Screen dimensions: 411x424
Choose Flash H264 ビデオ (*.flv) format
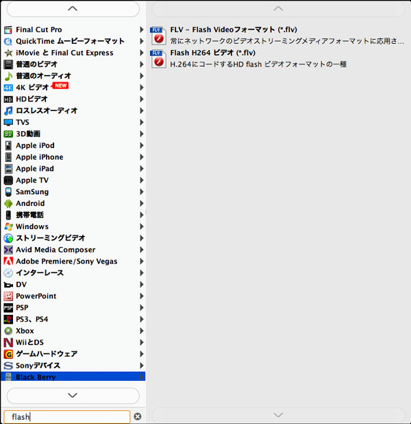coord(277,58)
